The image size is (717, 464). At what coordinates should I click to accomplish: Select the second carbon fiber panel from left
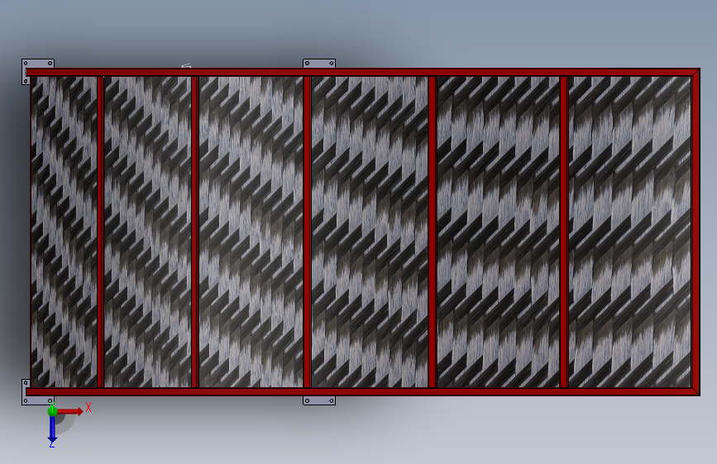click(x=147, y=232)
